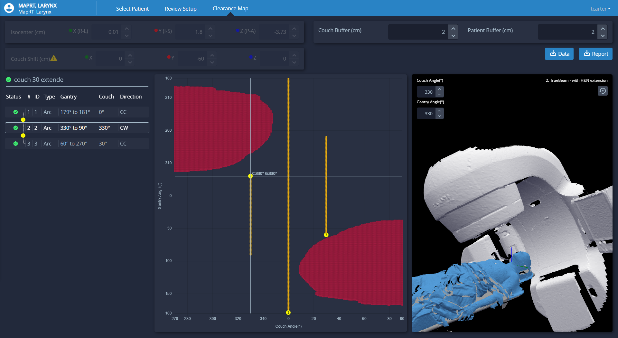The height and width of the screenshot is (338, 618).
Task: Increase the Isocenter X (R-L) value
Action: point(127,29)
